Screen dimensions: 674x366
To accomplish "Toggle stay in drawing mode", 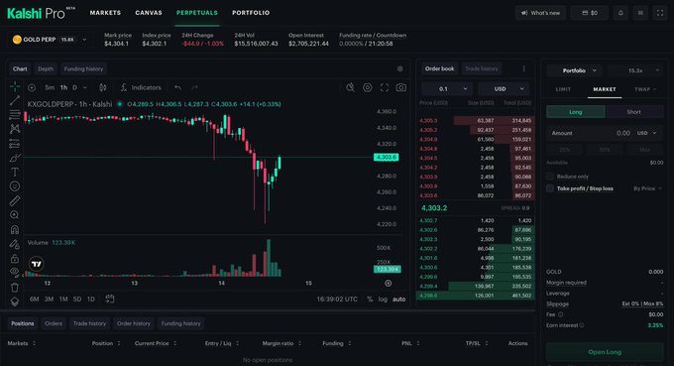I will [x=15, y=244].
